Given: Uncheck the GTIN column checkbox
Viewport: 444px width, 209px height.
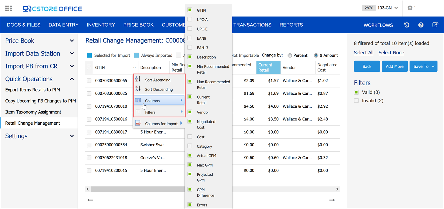Looking at the screenshot, I should [x=190, y=10].
